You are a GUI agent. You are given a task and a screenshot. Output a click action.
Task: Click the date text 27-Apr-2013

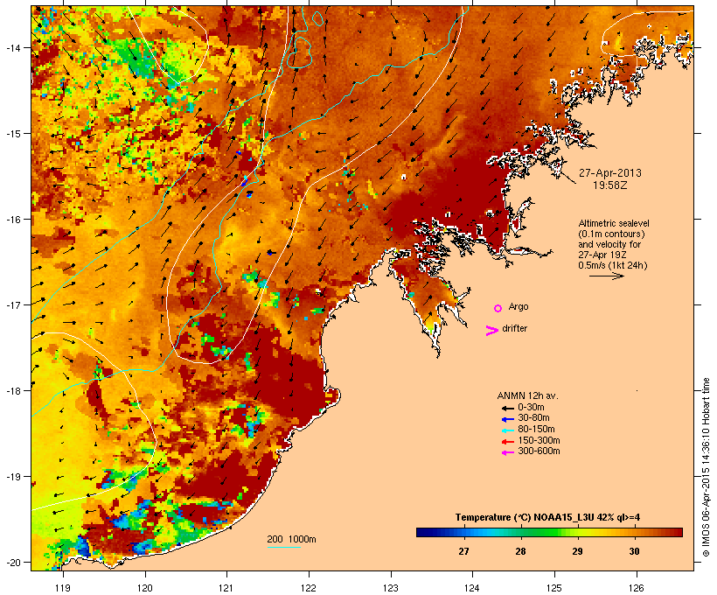610,173
